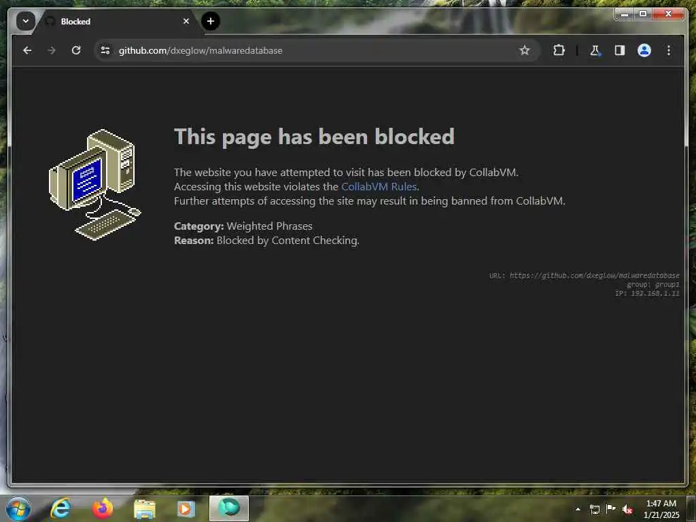This screenshot has height=522, width=696.
Task: Open Action Center flag icon
Action: pos(611,509)
